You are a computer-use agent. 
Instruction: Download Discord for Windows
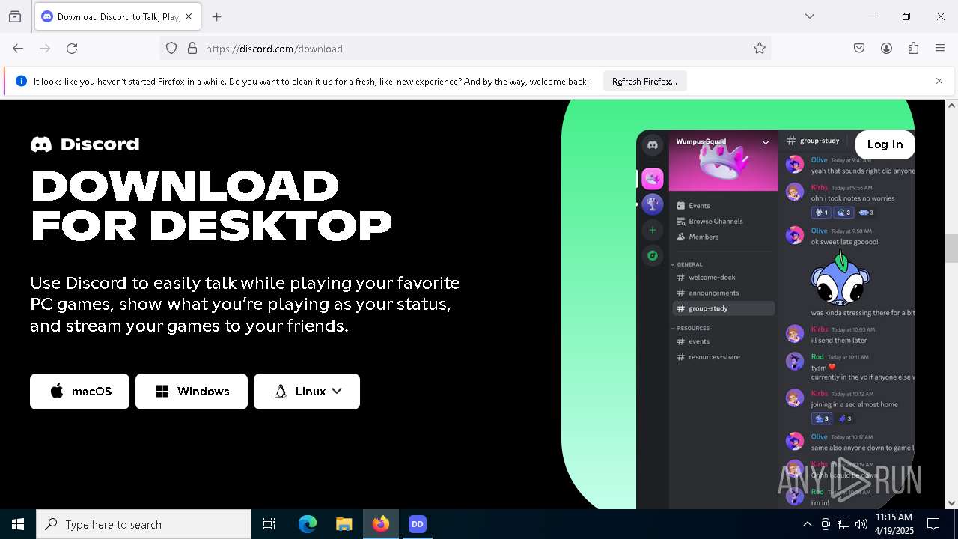(x=192, y=392)
